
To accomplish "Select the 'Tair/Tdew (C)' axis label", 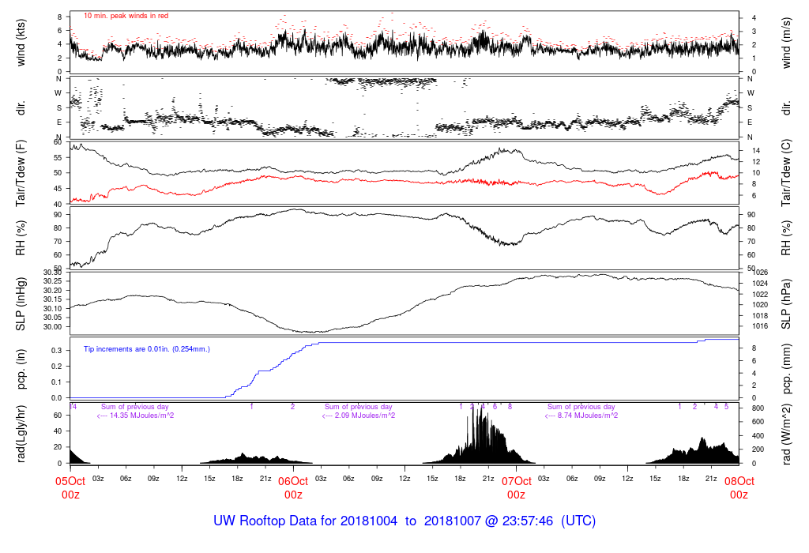I will tap(786, 173).
